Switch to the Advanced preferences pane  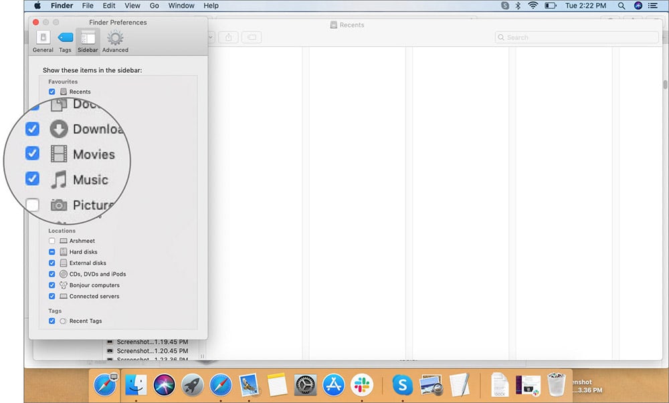[114, 40]
